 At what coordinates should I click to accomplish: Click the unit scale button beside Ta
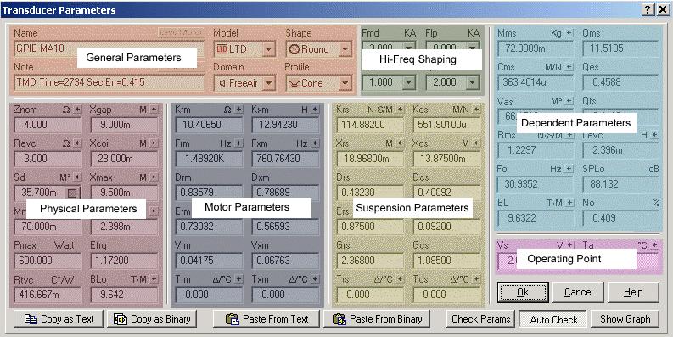[654, 245]
